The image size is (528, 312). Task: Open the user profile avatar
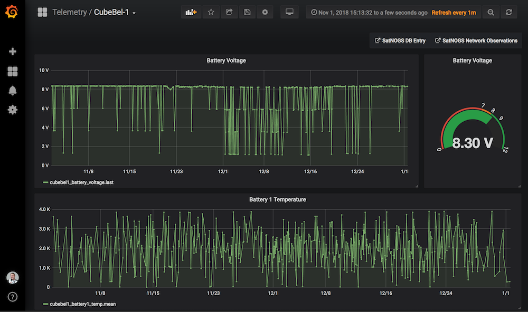[13, 278]
